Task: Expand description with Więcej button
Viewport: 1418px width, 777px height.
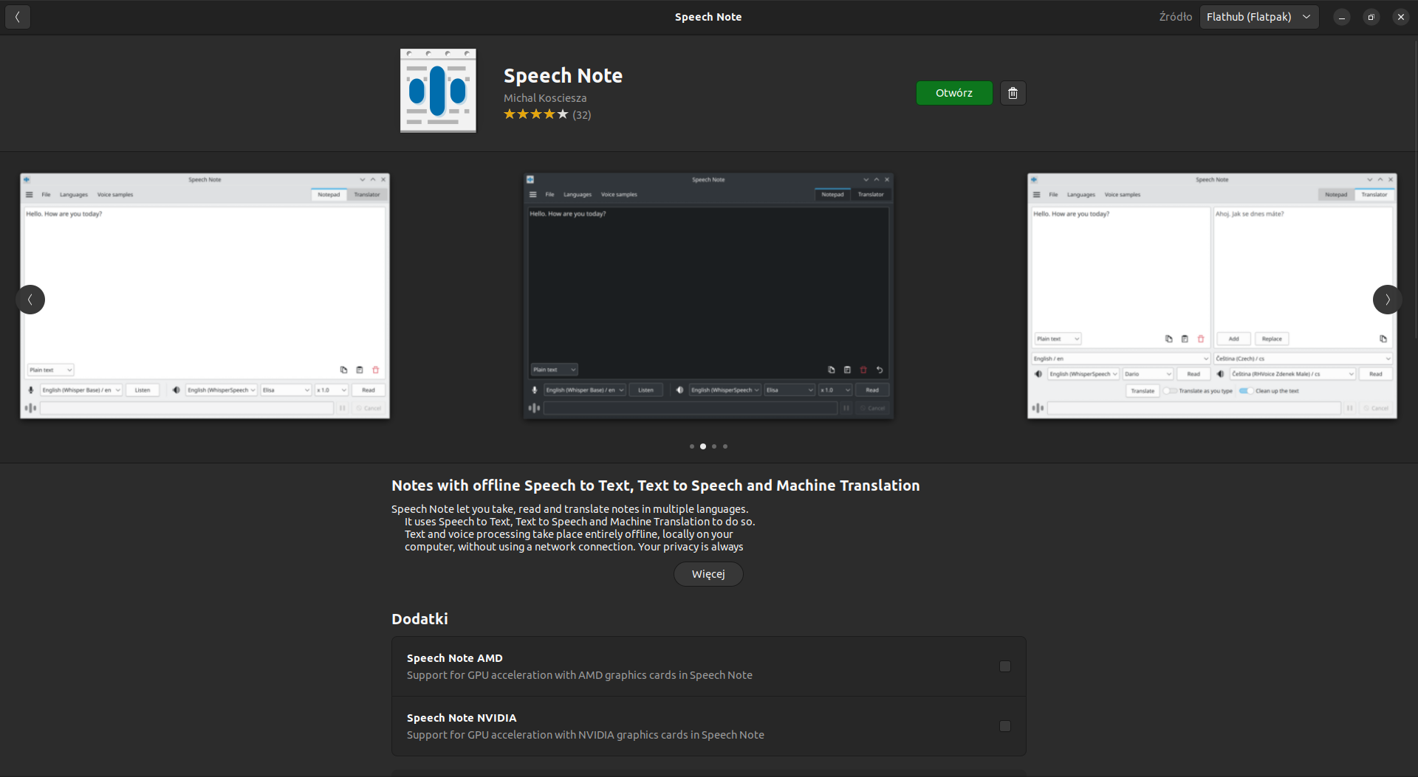Action: 708,574
